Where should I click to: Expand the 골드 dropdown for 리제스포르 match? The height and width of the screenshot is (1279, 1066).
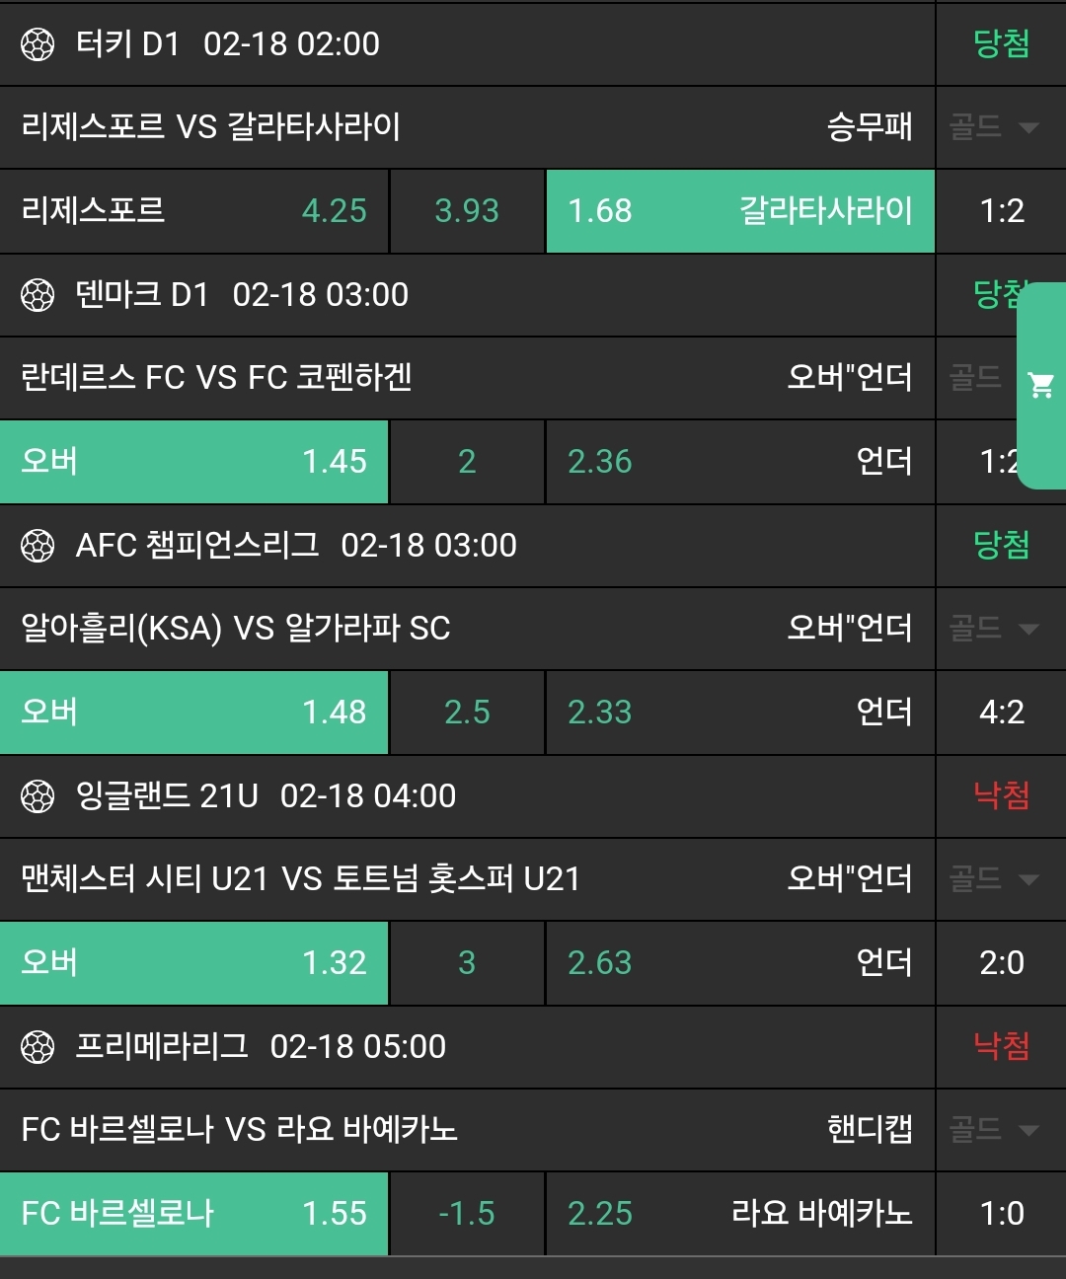pyautogui.click(x=995, y=127)
